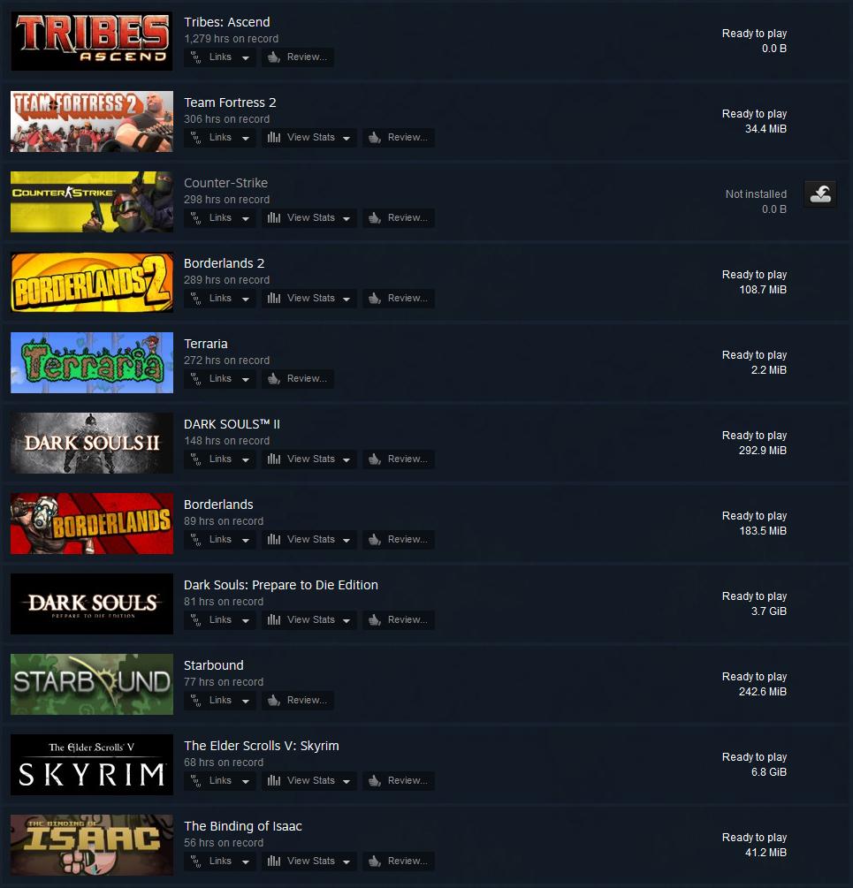Click the stats bar icon for DARK SOULS II
Viewport: 853px width, 888px height.
273,459
